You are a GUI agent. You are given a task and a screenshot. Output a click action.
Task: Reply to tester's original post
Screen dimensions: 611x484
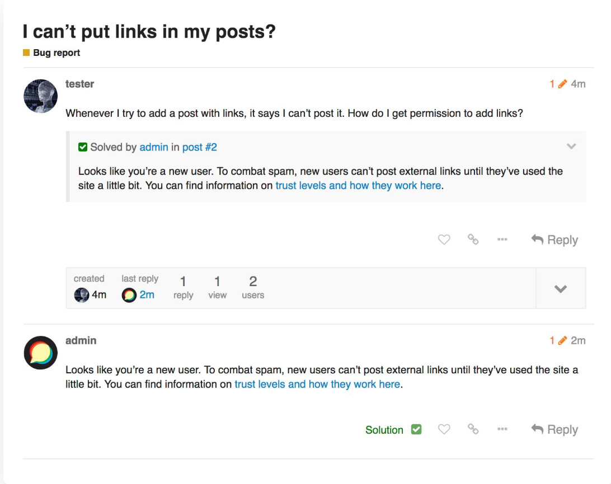pyautogui.click(x=554, y=240)
